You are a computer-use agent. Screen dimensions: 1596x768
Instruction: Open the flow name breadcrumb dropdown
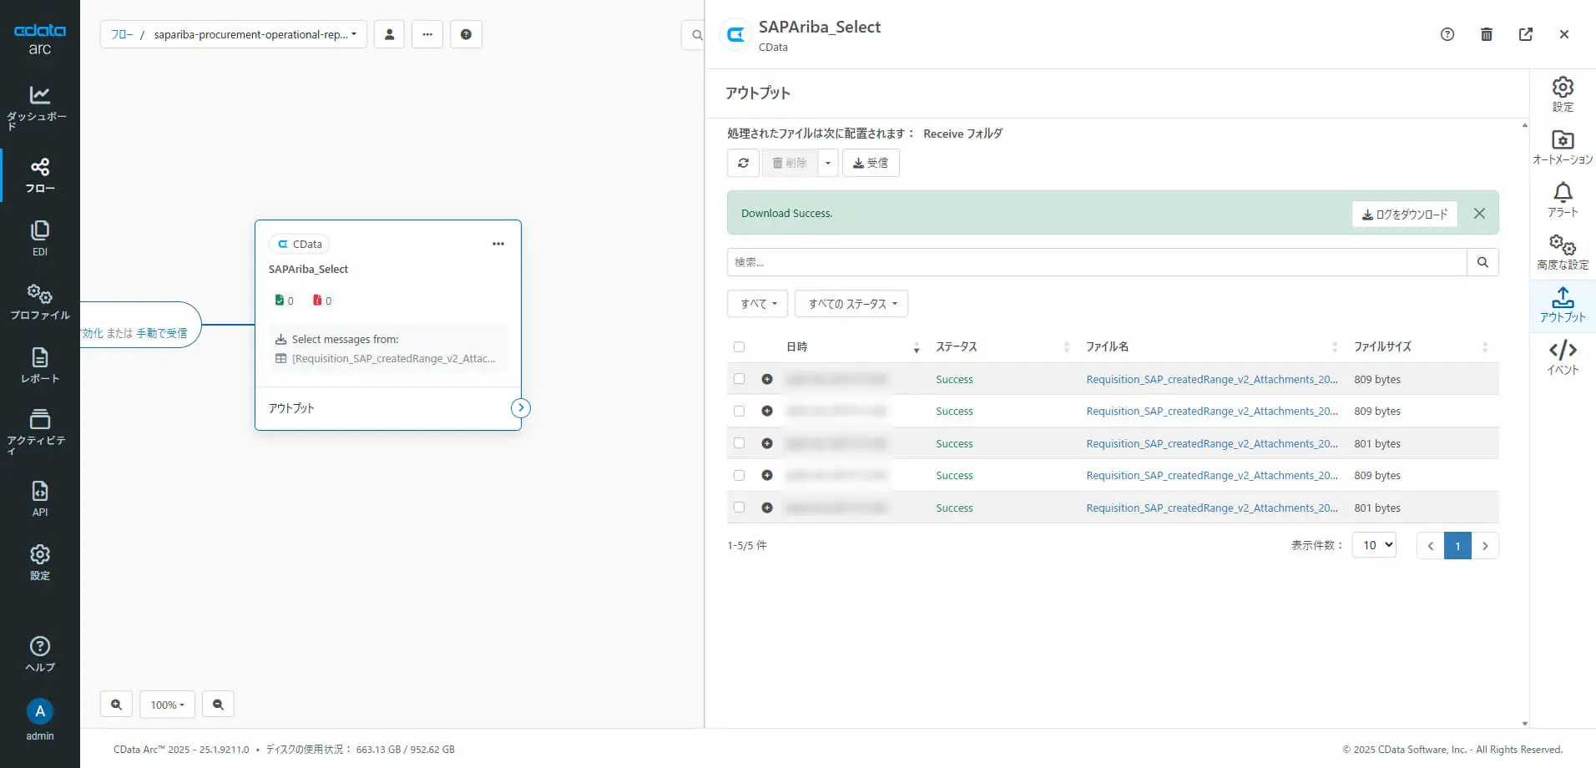click(255, 34)
